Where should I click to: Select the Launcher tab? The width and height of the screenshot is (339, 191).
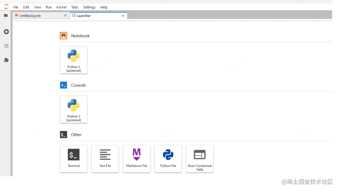click(x=98, y=15)
